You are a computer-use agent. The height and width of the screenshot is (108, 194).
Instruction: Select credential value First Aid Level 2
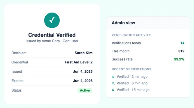pyautogui.click(x=79, y=62)
